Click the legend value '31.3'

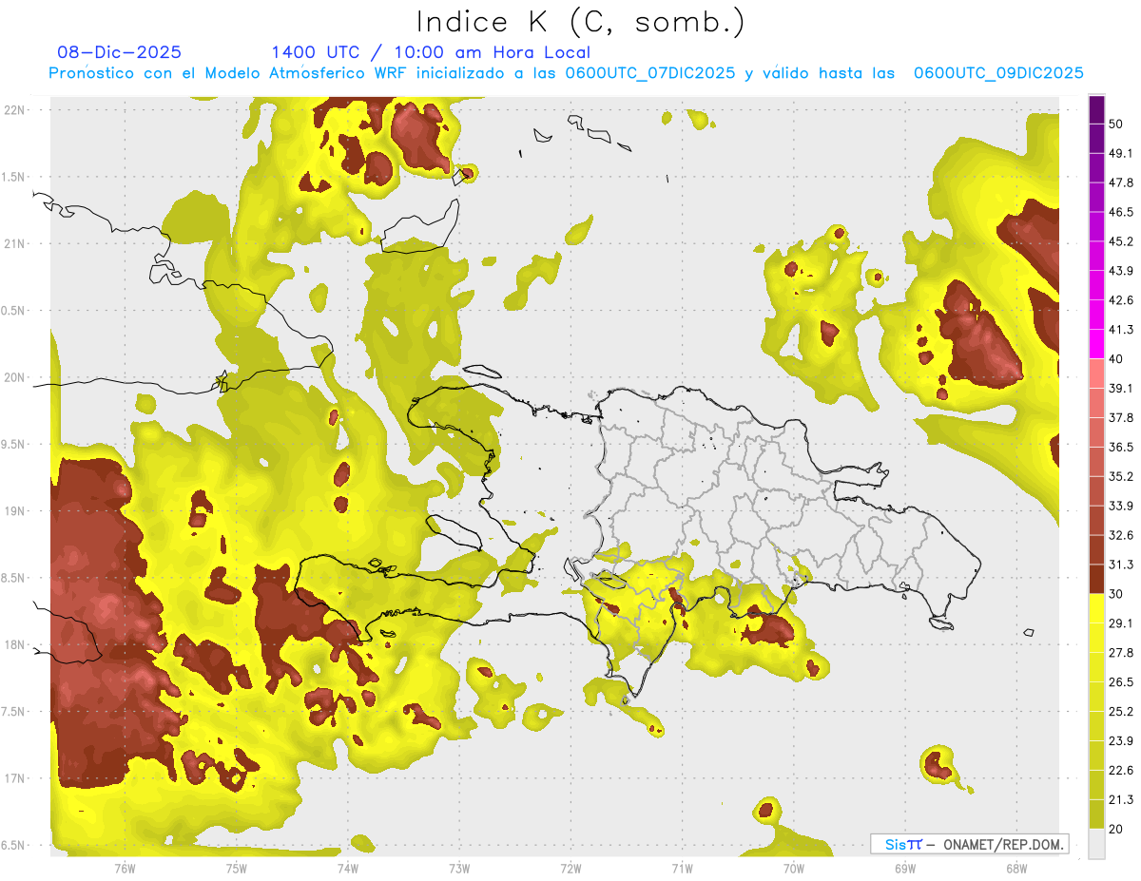(1121, 565)
